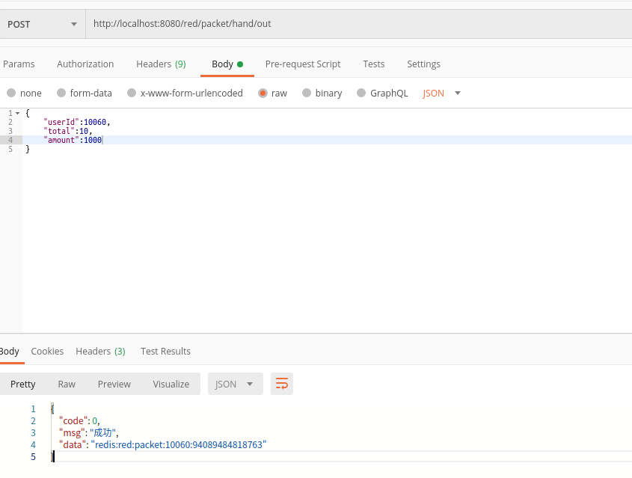This screenshot has width=632, height=478.
Task: Open the Pre-request Script tab
Action: [303, 64]
